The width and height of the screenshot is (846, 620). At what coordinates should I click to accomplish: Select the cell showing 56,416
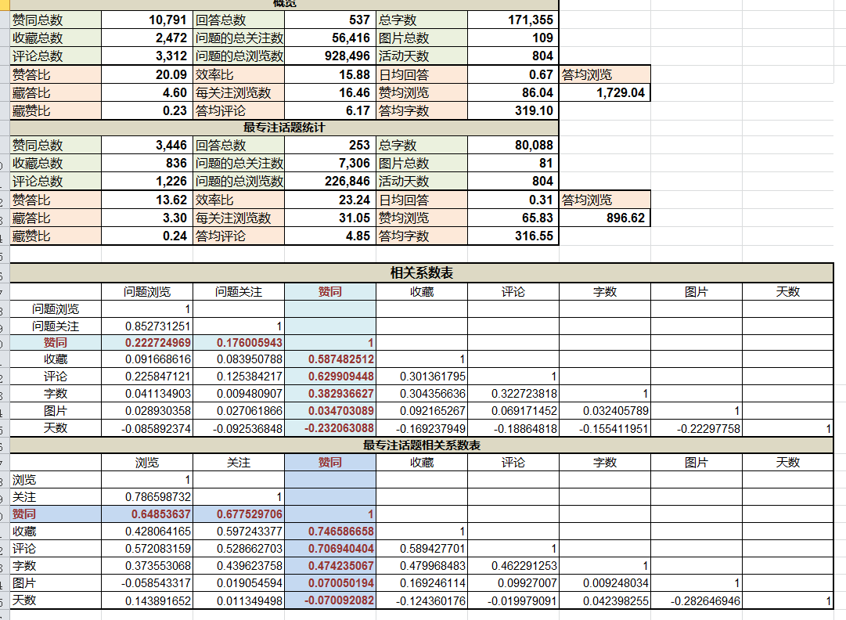329,38
